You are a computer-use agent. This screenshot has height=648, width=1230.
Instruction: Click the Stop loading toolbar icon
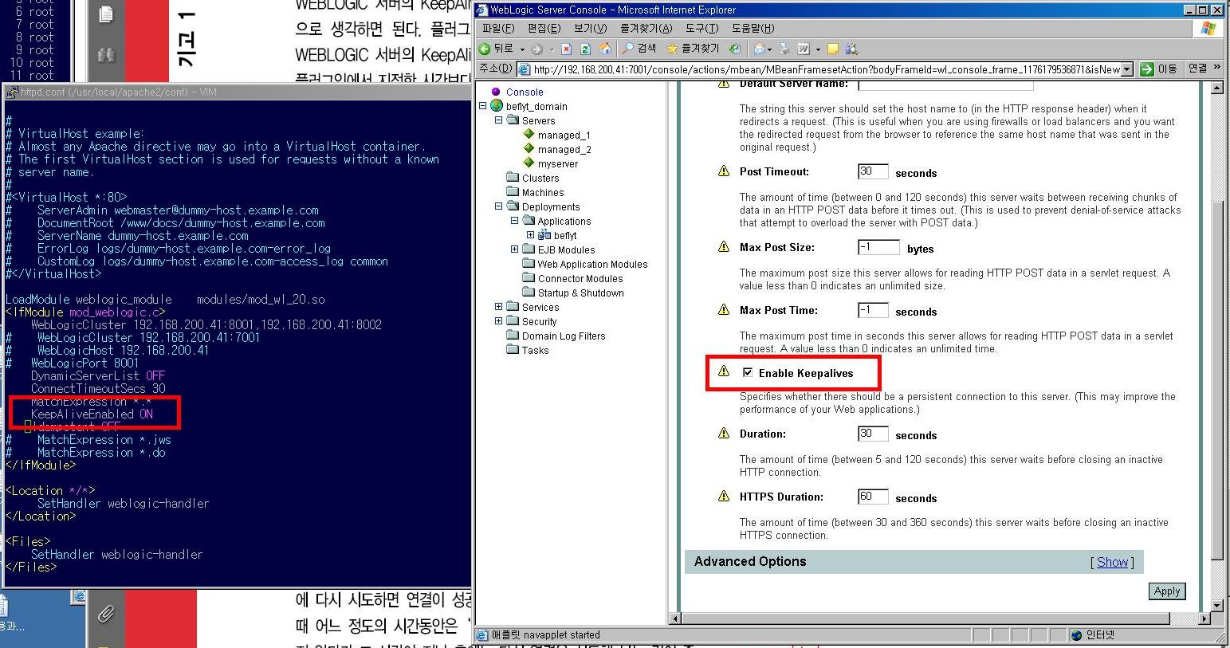(x=566, y=49)
